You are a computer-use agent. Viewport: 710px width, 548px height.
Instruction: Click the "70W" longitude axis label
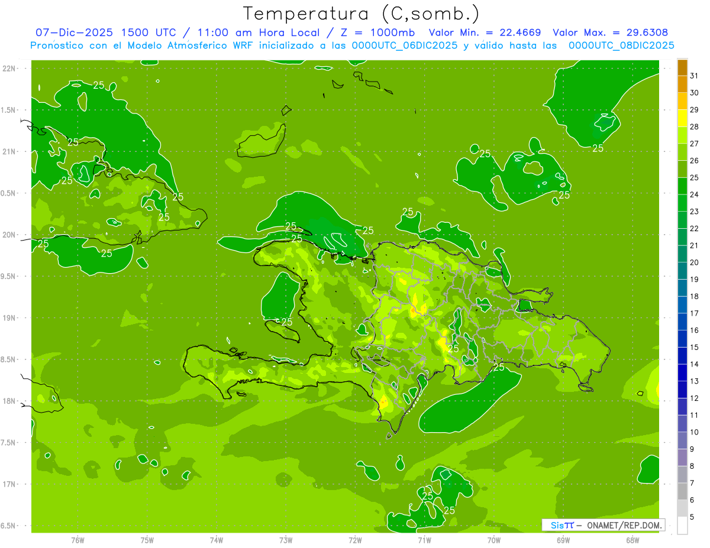494,540
